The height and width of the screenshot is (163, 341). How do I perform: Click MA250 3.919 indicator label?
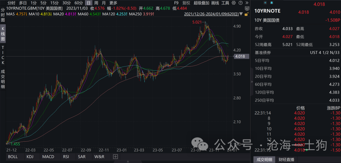(x=141, y=14)
